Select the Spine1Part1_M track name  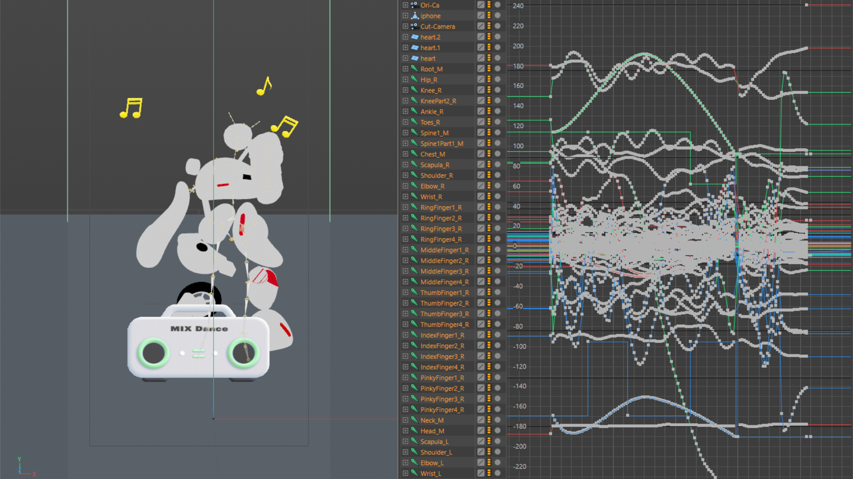(x=442, y=144)
